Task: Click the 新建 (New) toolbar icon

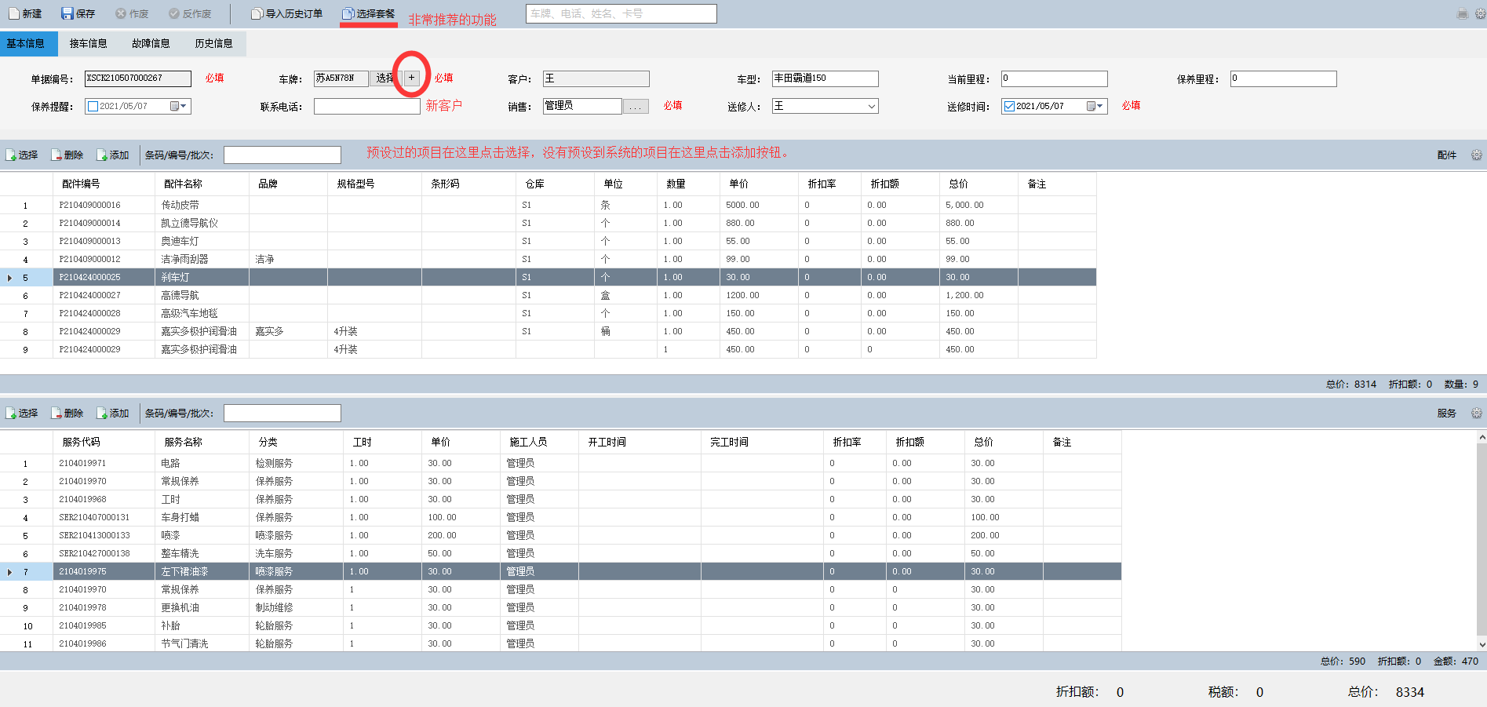Action: [25, 13]
